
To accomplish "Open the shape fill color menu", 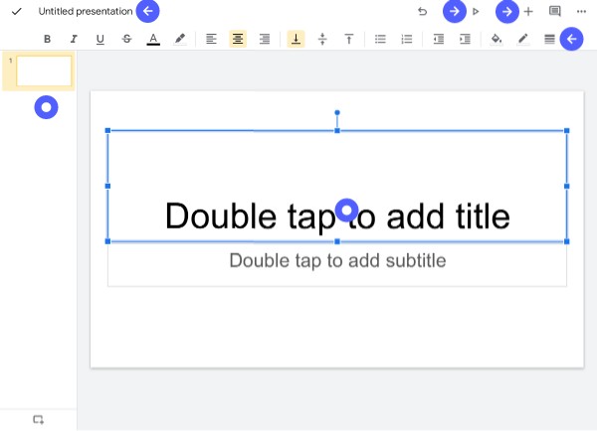I will click(x=497, y=39).
